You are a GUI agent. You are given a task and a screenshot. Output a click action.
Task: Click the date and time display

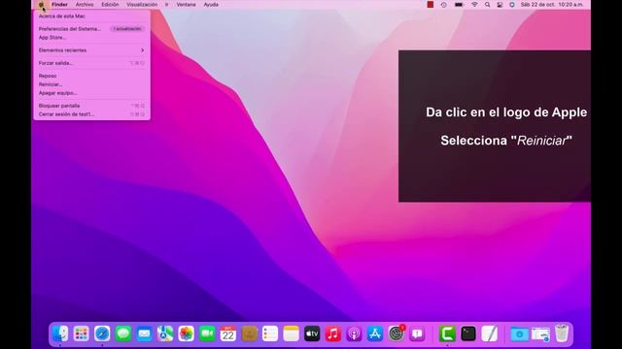(x=552, y=5)
